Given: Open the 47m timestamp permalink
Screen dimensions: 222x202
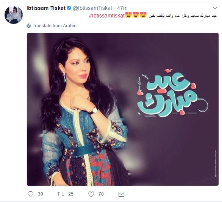Looking at the screenshot, I should click(x=122, y=8).
